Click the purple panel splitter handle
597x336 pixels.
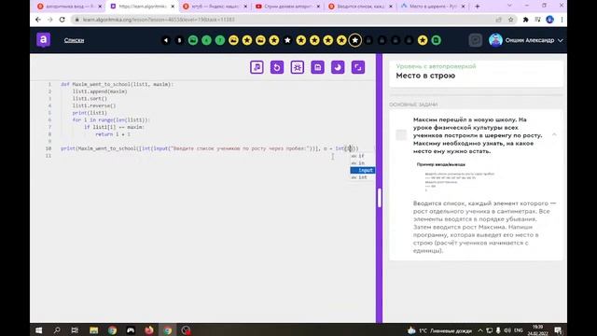(380, 198)
